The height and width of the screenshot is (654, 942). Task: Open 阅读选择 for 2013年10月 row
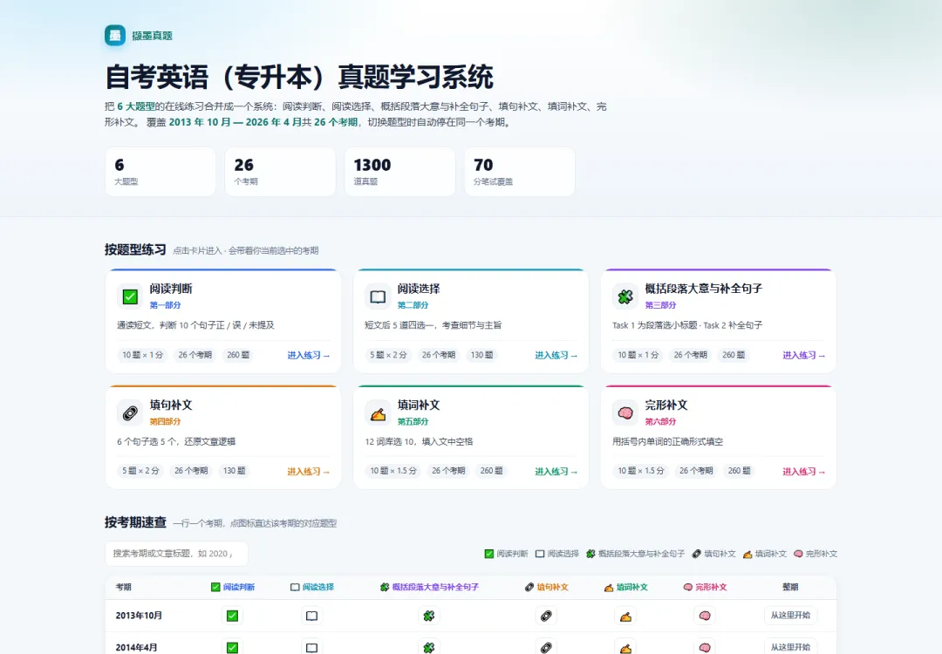[x=311, y=616]
